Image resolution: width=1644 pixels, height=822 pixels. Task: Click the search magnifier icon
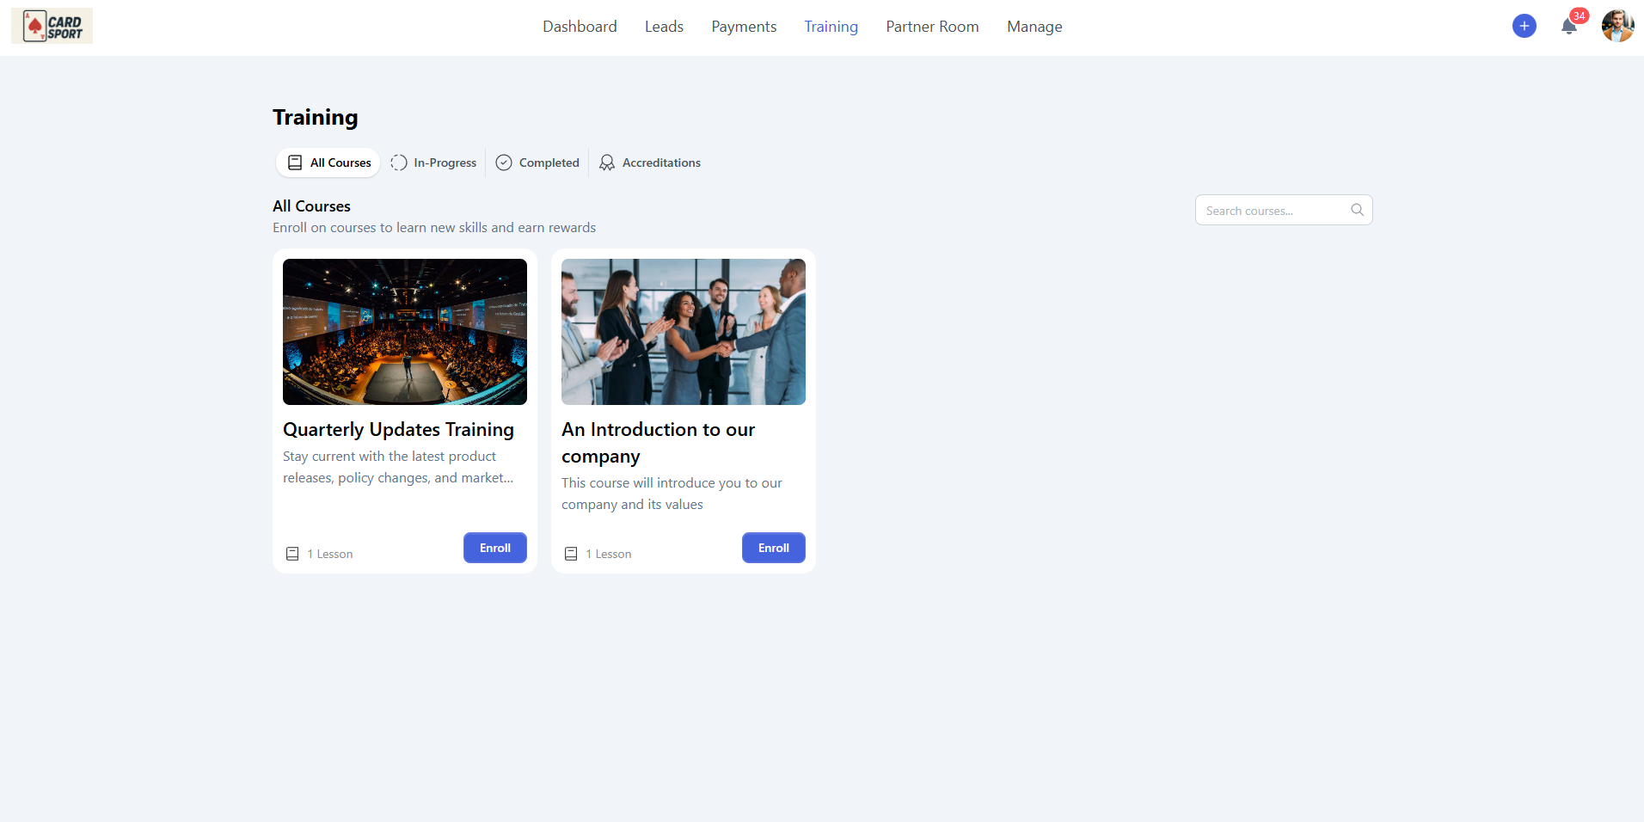(x=1357, y=210)
